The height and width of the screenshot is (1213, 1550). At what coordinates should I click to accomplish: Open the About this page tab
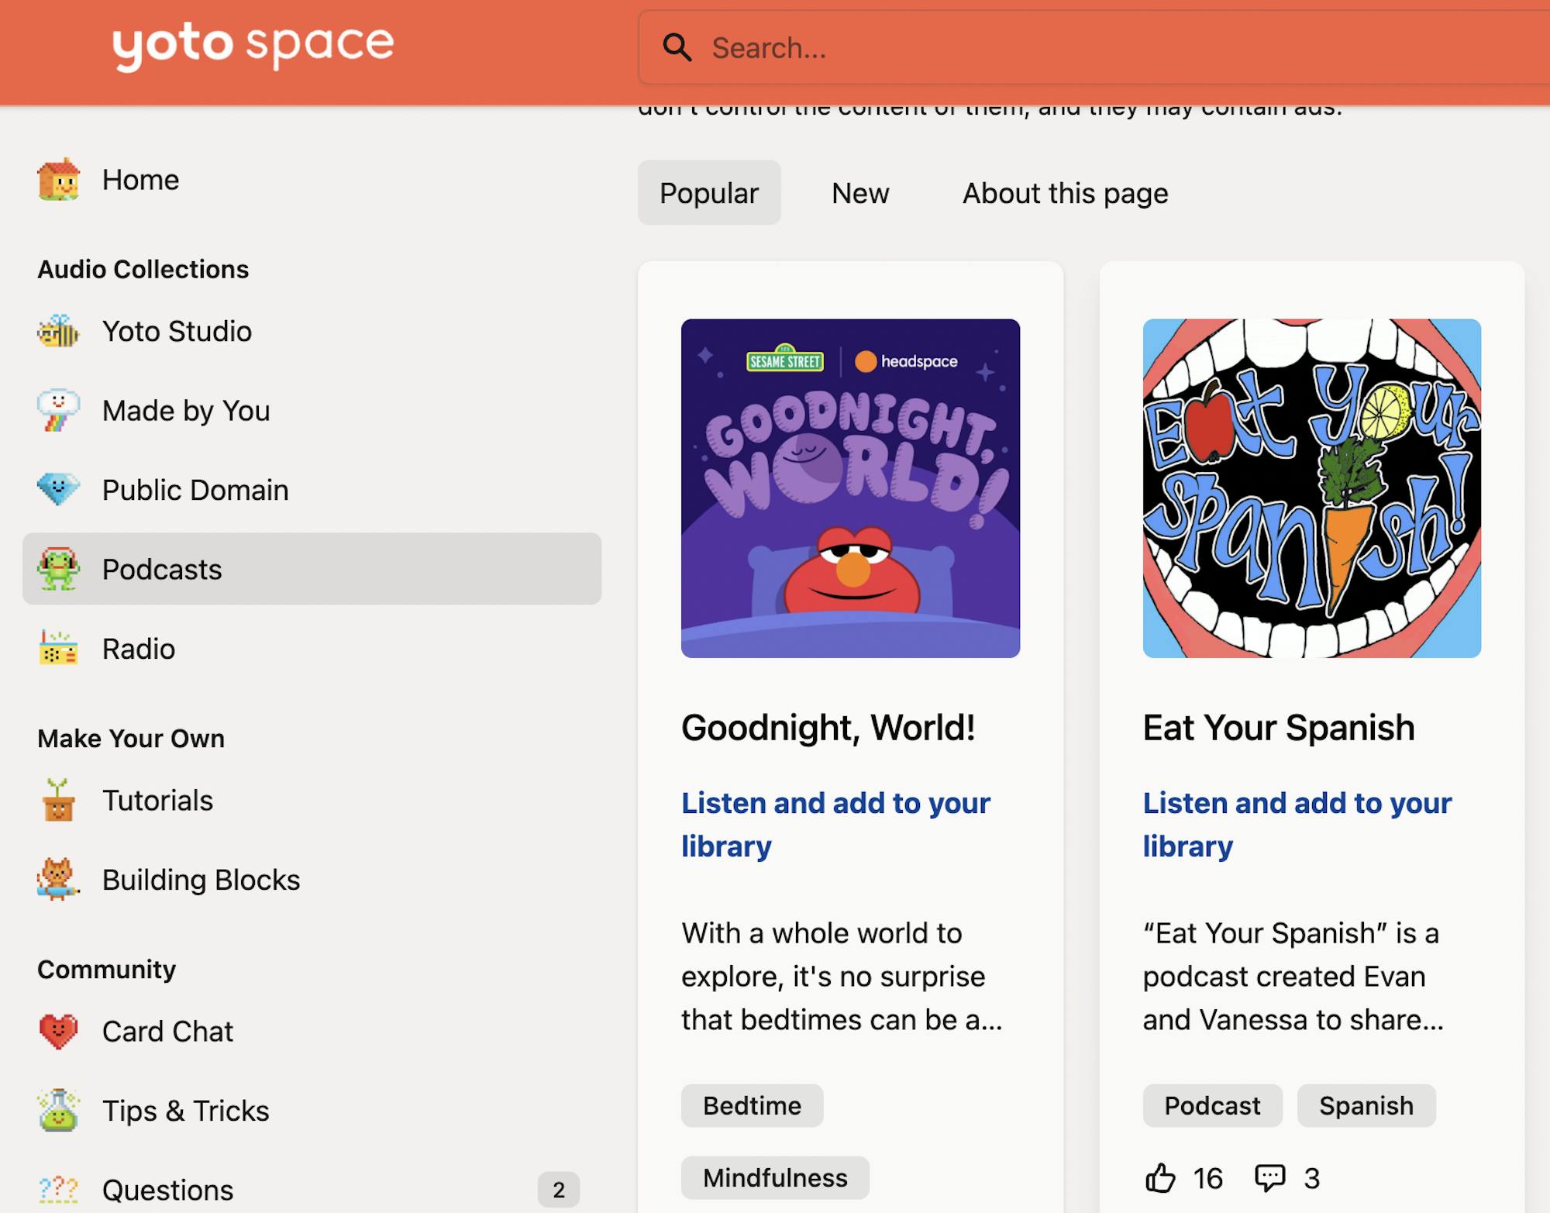point(1065,193)
